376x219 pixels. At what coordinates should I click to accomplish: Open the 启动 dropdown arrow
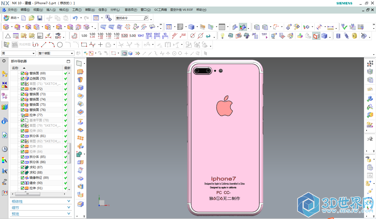click(18, 18)
